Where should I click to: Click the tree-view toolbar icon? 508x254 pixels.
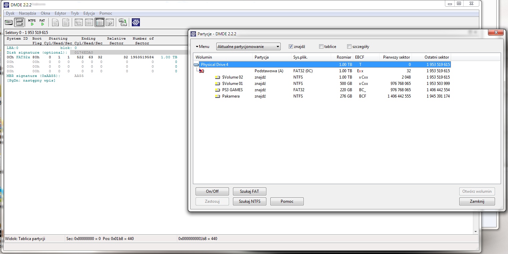pyautogui.click(x=79, y=23)
